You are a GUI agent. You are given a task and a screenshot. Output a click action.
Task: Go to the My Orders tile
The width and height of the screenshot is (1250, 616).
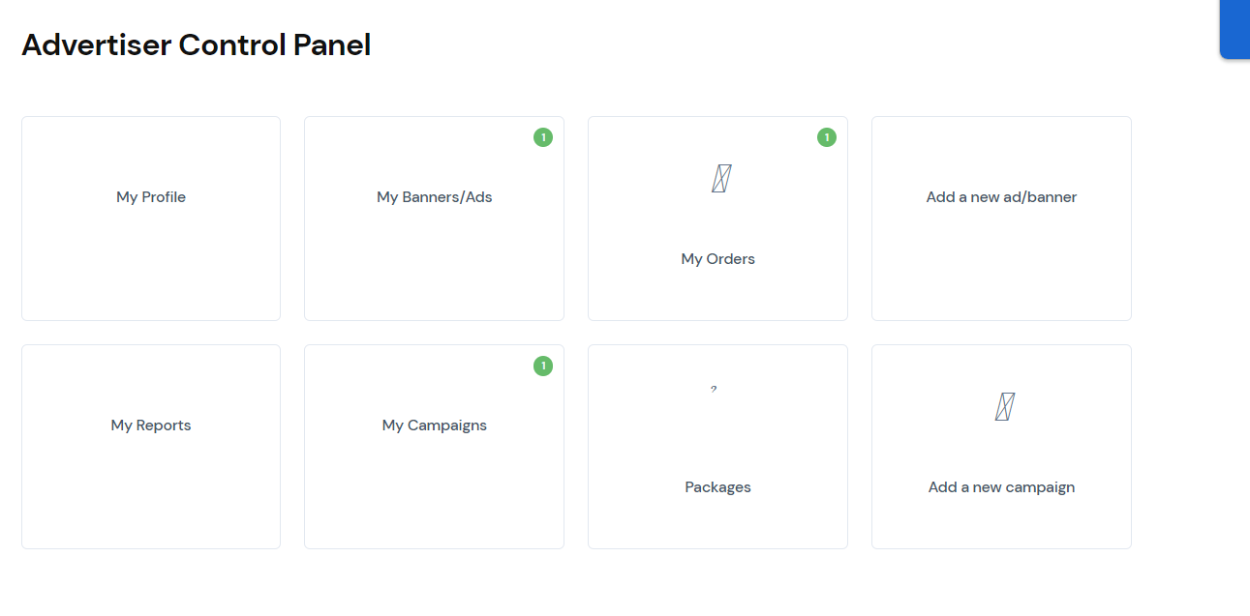pos(717,219)
